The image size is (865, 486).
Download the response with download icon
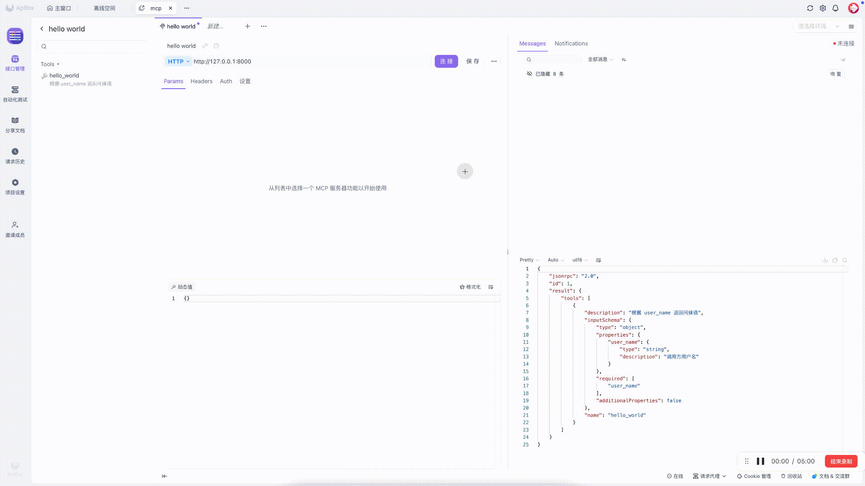tap(825, 260)
